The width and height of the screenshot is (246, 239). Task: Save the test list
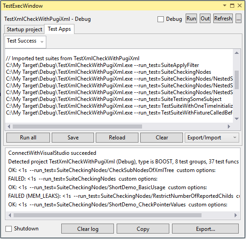pos(73,138)
